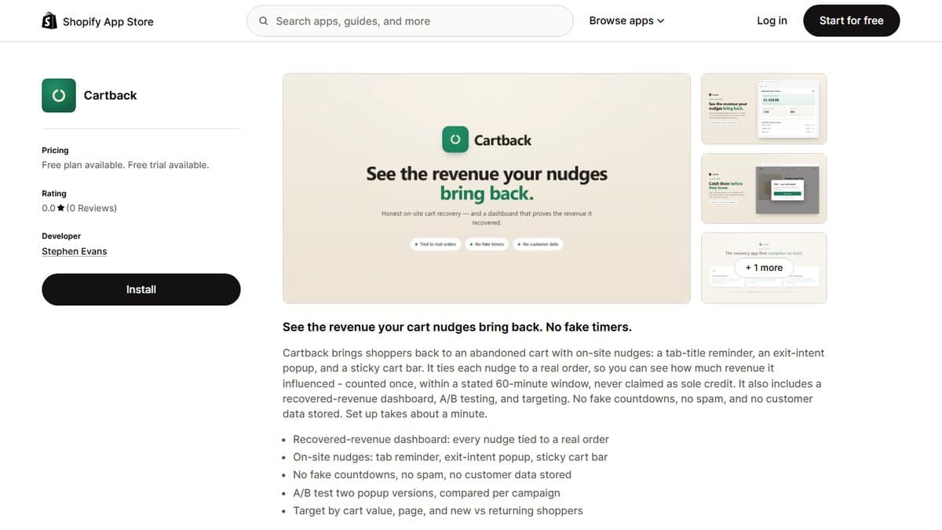
Task: Open the second exit-popup screenshot thumbnail
Action: pyautogui.click(x=764, y=188)
